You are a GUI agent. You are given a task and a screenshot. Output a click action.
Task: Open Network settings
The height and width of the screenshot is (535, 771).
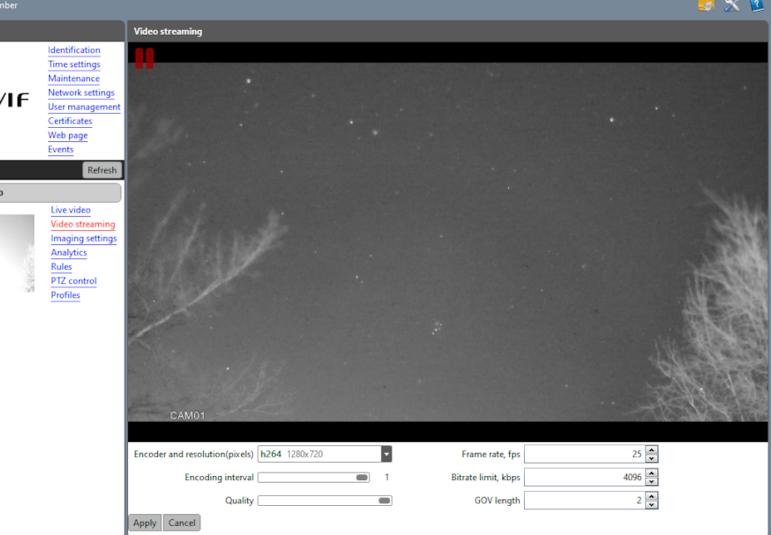pyautogui.click(x=82, y=93)
